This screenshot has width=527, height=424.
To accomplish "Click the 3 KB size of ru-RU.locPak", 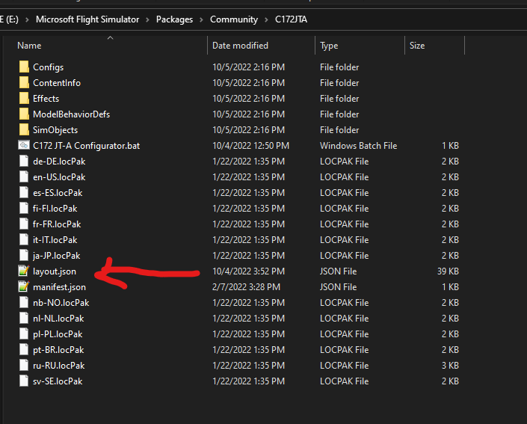I will click(x=450, y=365).
